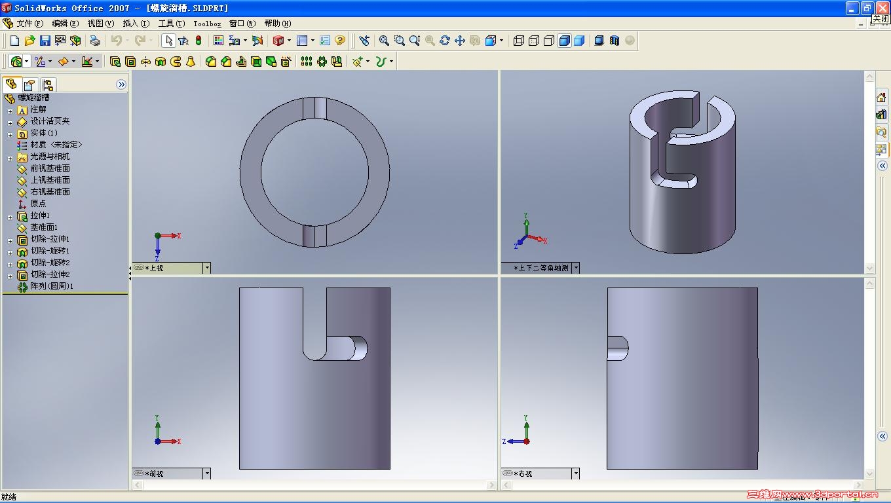Open the Toolbox menu
Viewport: 891px width, 503px height.
[x=207, y=24]
